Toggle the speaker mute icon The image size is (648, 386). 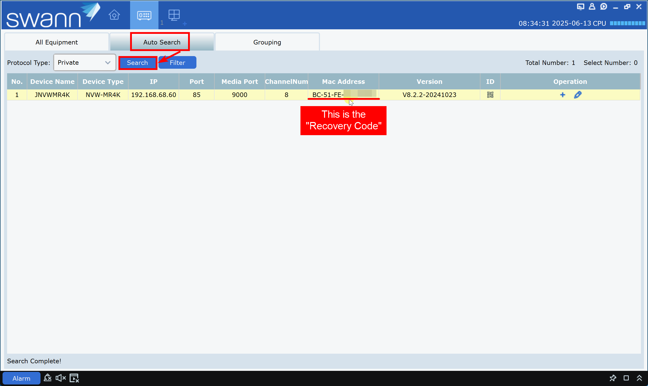(61, 378)
